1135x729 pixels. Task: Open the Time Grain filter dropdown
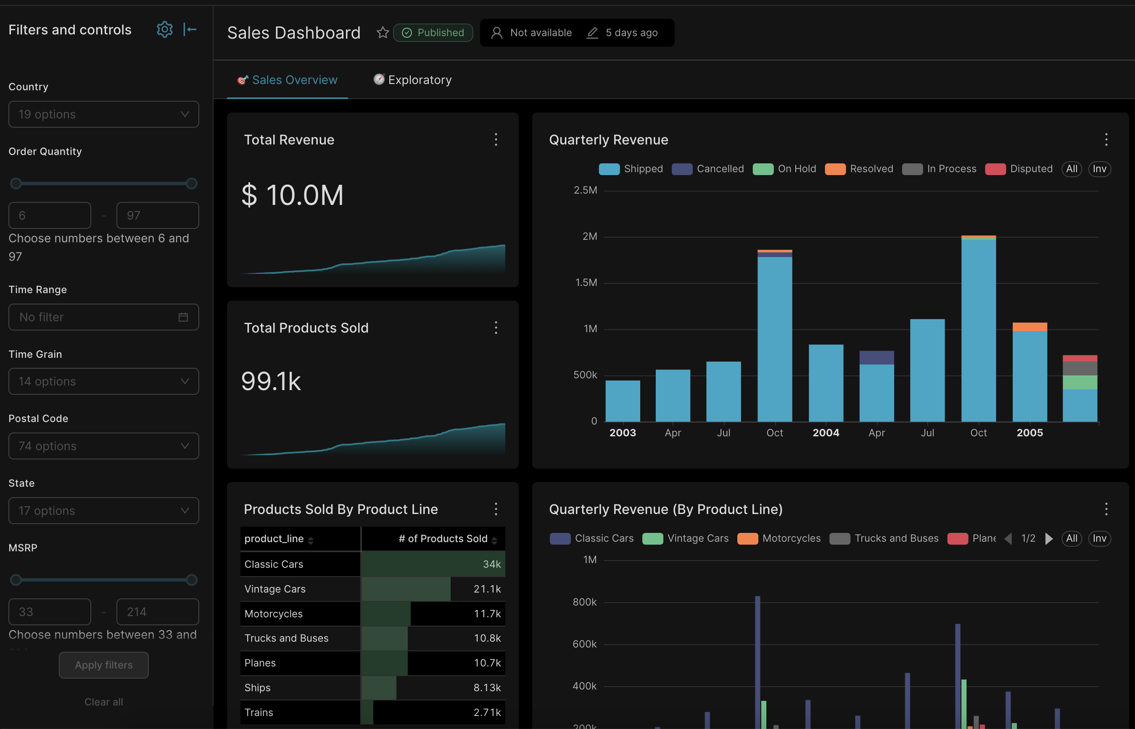tap(104, 382)
